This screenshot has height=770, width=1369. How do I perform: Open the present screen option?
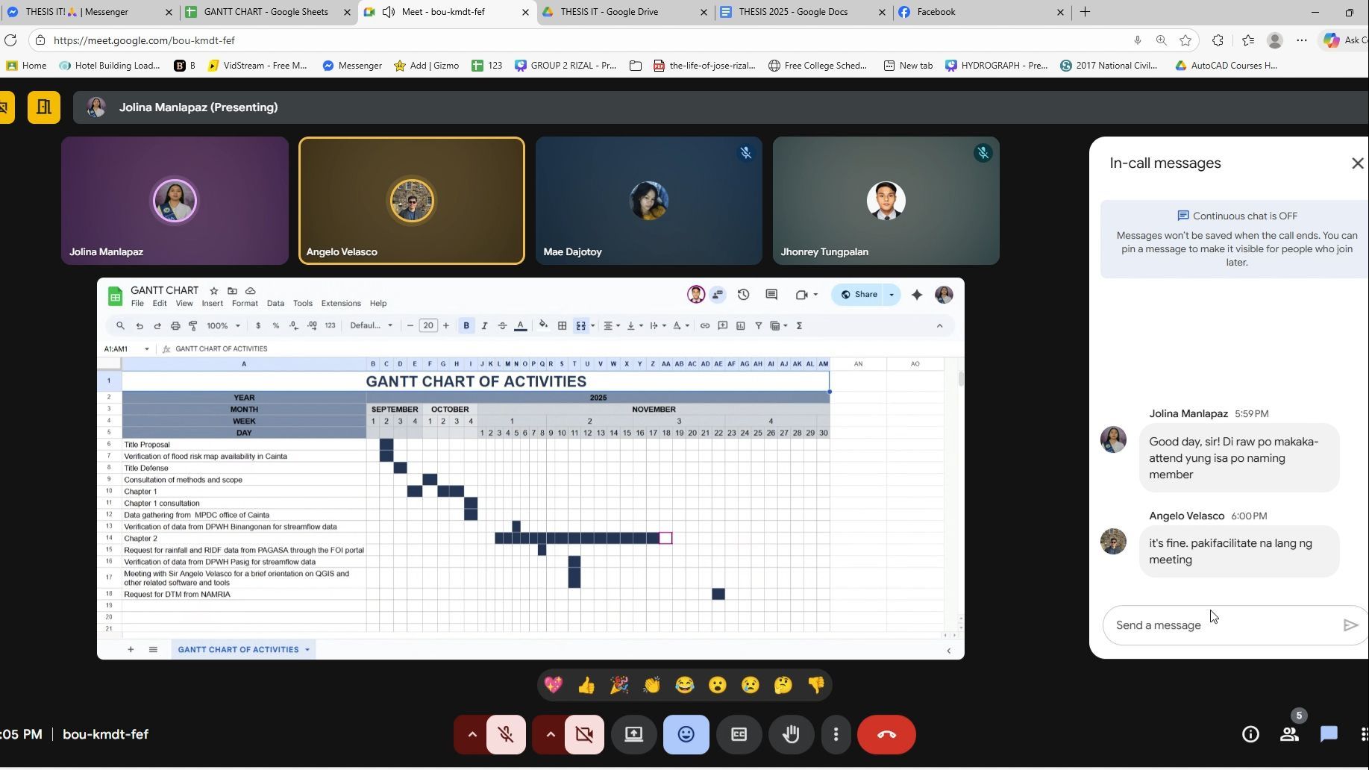pos(633,735)
